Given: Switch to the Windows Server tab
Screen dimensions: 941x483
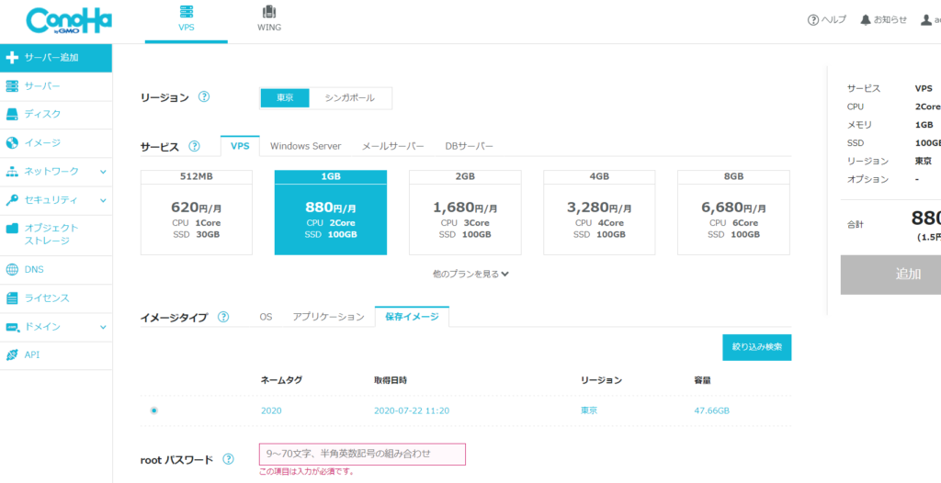Looking at the screenshot, I should [305, 146].
